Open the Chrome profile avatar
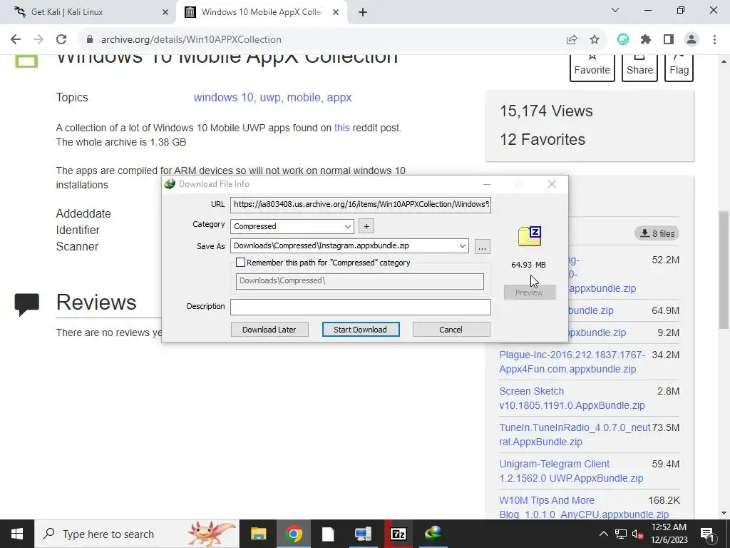The height and width of the screenshot is (548, 730). [x=692, y=40]
